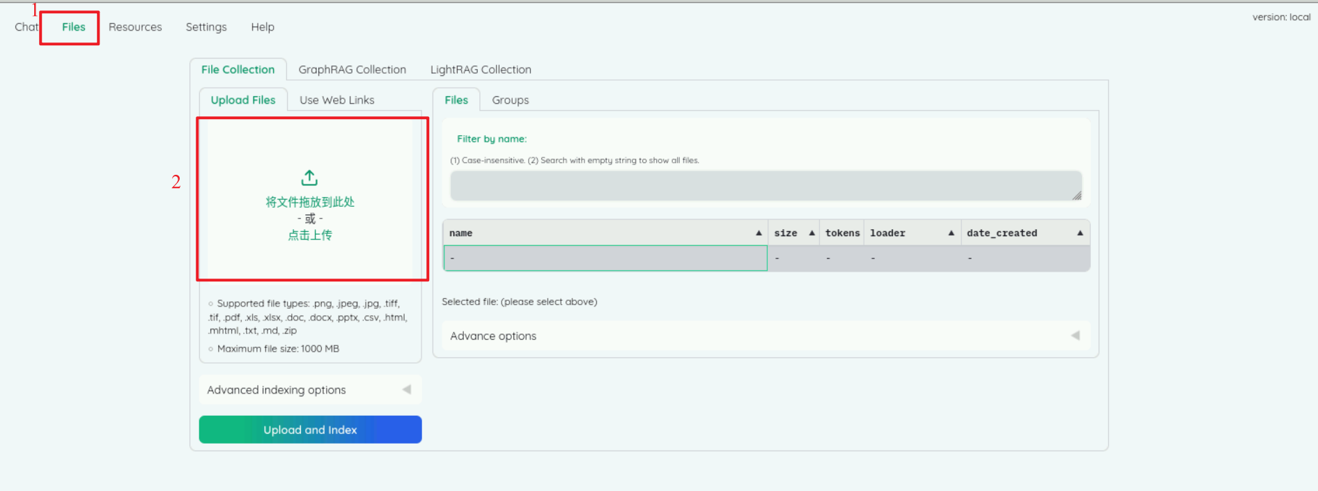This screenshot has height=491, width=1318.
Task: Click the name column header
Action: coord(605,233)
